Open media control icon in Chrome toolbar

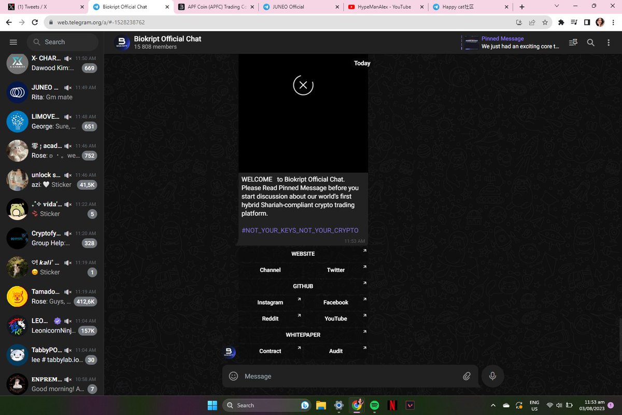point(574,22)
